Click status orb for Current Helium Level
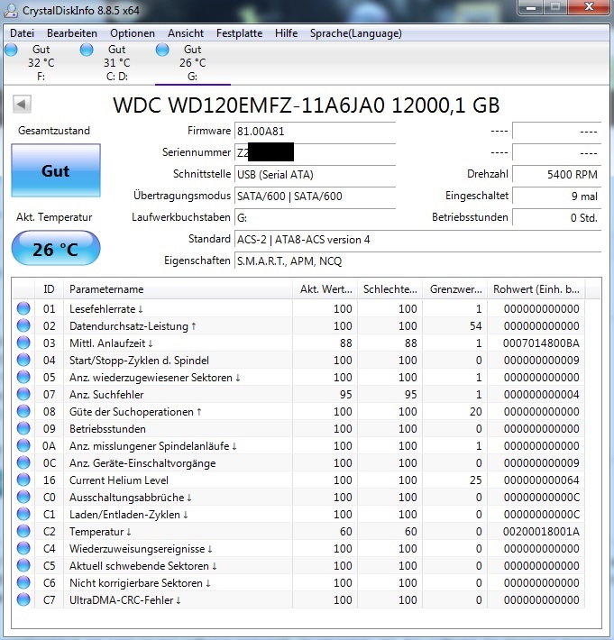 click(x=23, y=480)
